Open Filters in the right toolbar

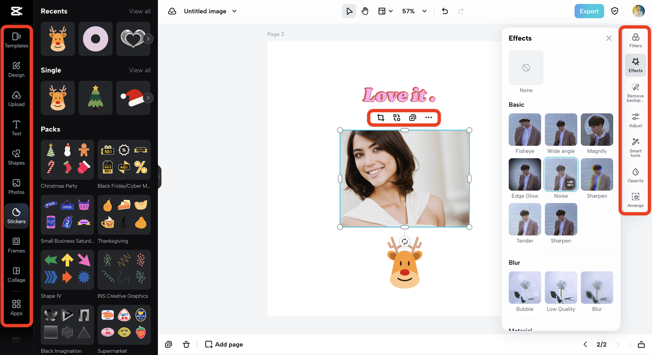[635, 40]
